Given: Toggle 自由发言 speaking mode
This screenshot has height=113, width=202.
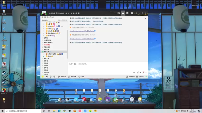Looking at the screenshot, I should (62, 77).
